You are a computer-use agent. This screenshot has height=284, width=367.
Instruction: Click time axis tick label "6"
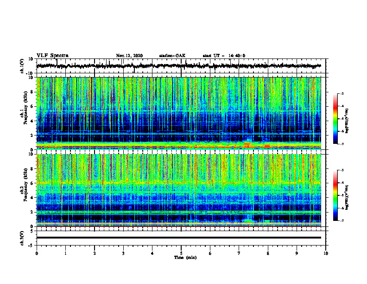coord(210,253)
